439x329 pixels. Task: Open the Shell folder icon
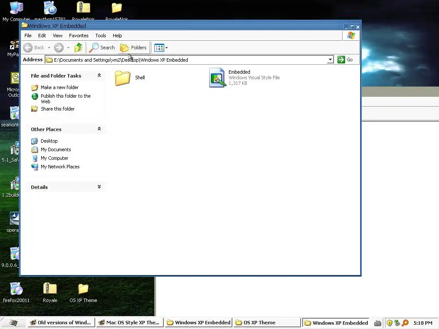123,78
